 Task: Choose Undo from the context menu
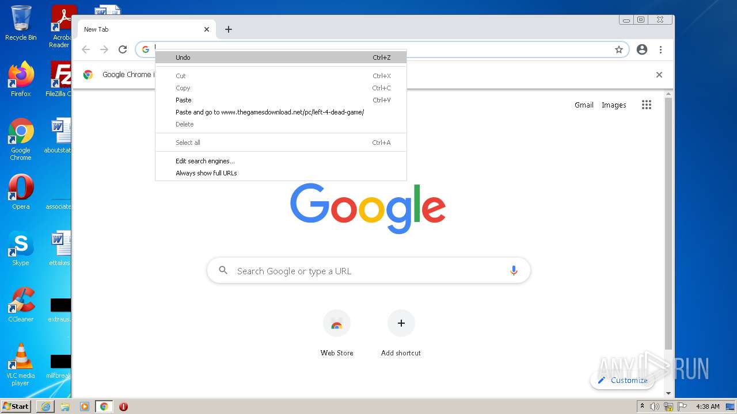click(281, 57)
